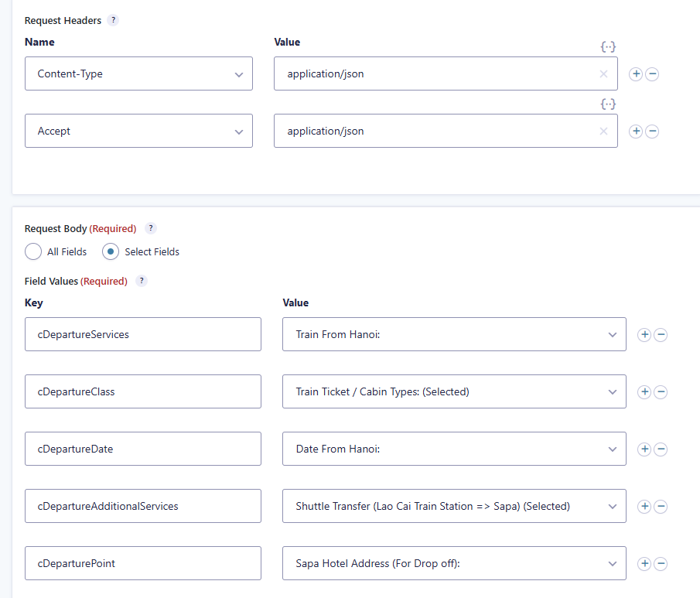Click the cDepartureServices key input field
Image resolution: width=700 pixels, height=598 pixels.
coord(143,335)
